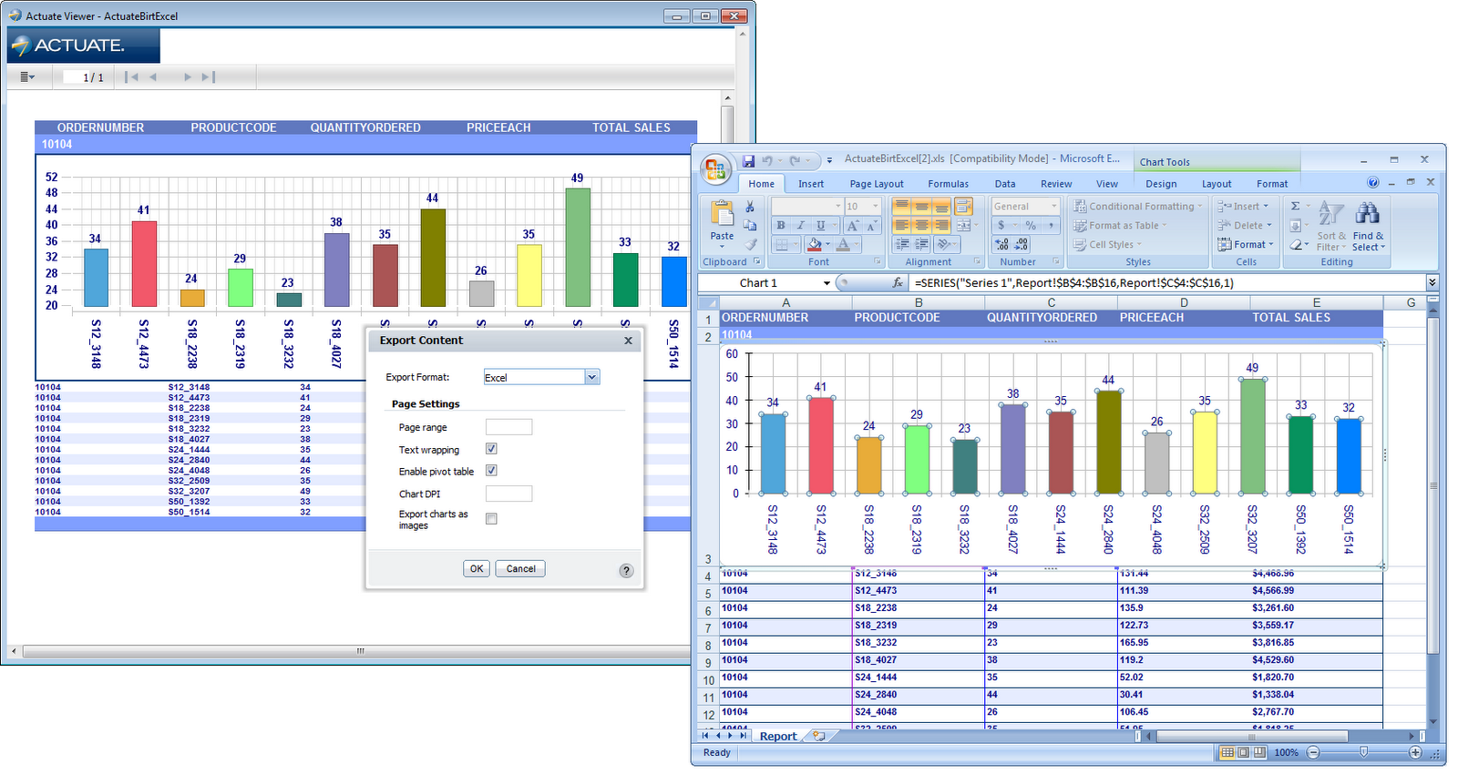Close the Export Content dialog
Viewport: 1458px width, 774px height.
click(x=628, y=341)
